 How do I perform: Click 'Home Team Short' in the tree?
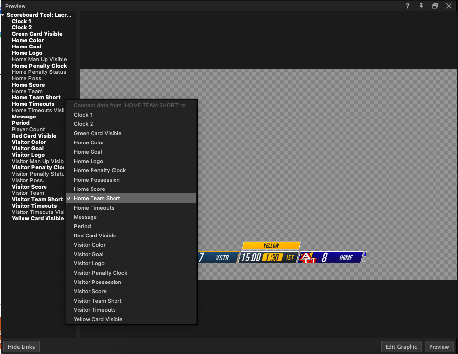(36, 97)
